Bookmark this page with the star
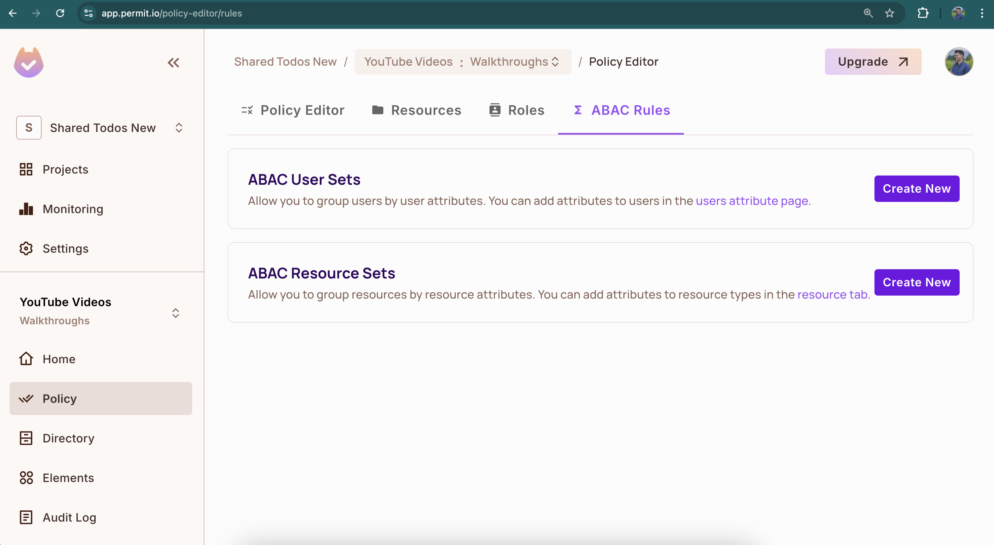The height and width of the screenshot is (545, 994). click(889, 13)
